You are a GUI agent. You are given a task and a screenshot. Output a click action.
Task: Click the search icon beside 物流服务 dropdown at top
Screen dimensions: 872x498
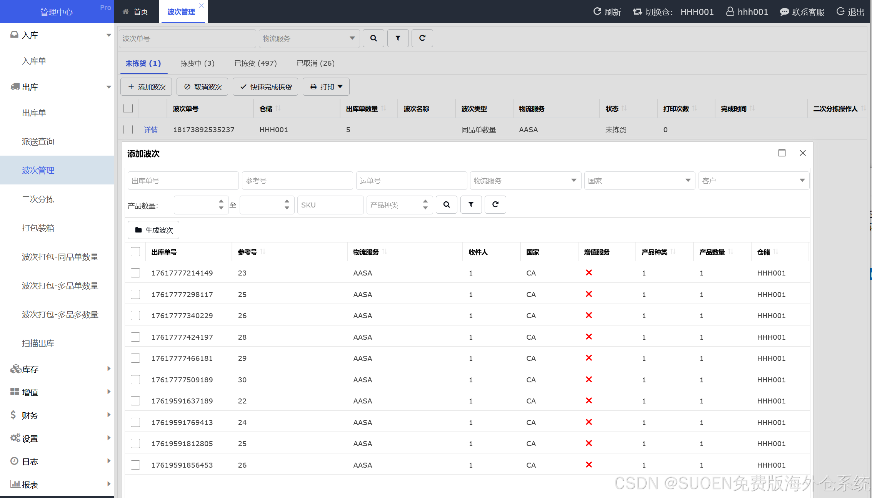pyautogui.click(x=373, y=38)
